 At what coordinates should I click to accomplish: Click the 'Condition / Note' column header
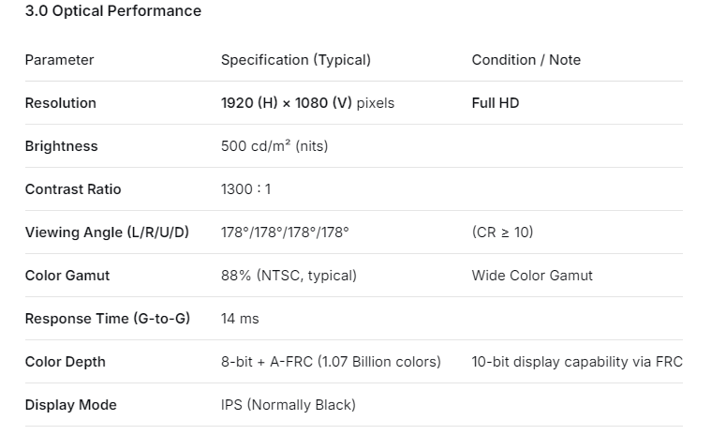[526, 60]
